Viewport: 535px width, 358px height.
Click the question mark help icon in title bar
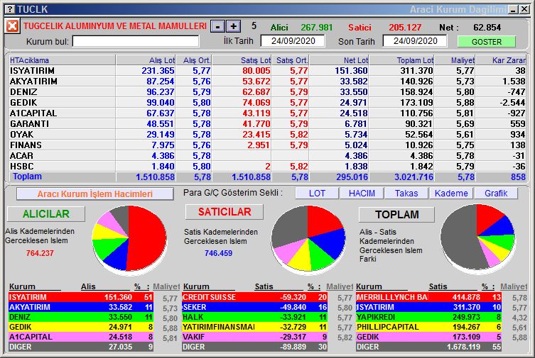[11, 9]
